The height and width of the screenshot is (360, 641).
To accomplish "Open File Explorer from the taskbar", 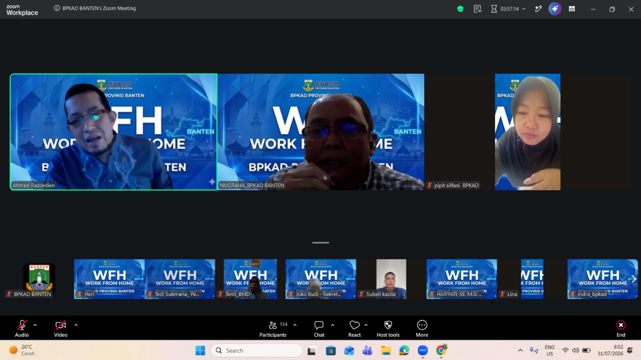I will click(x=386, y=350).
